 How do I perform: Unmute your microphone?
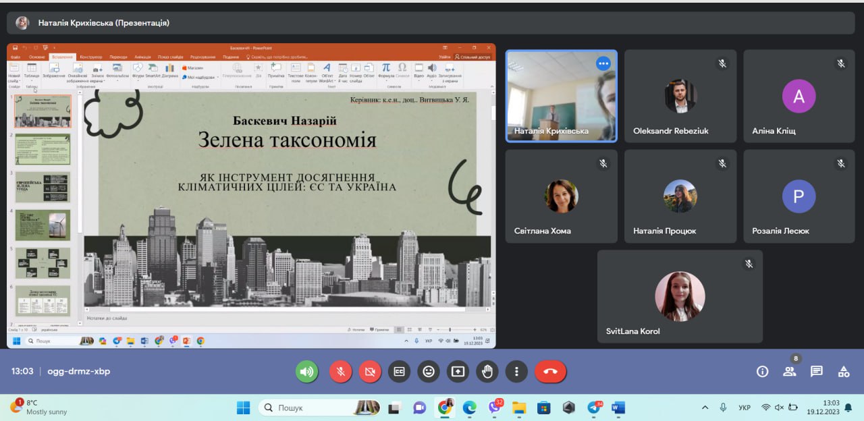click(341, 371)
